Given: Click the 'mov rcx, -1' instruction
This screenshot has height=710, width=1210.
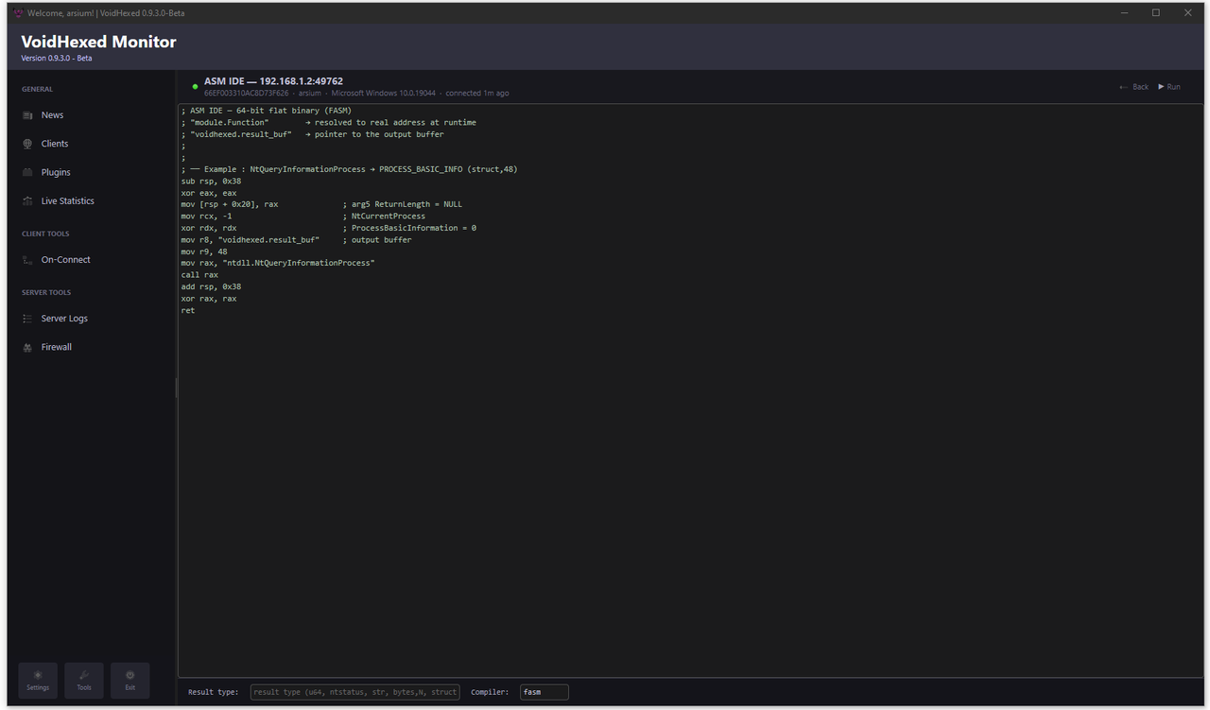Looking at the screenshot, I should coord(206,216).
